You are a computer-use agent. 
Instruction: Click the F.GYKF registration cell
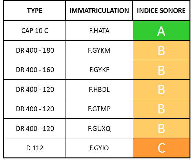(99, 70)
